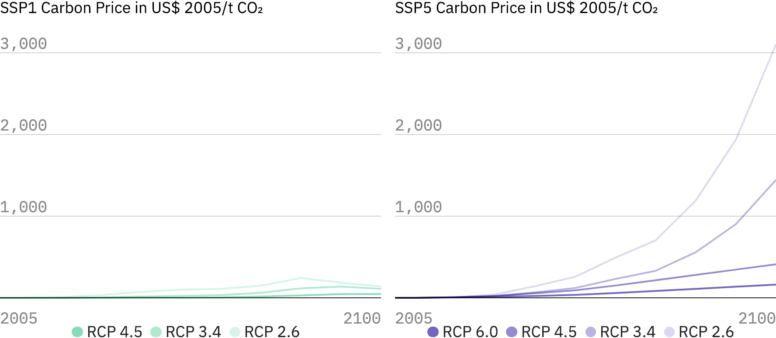Click the purple RCP 3.4 legend dot under SSP5
Viewport: 776px width, 338px height.
pos(591,332)
